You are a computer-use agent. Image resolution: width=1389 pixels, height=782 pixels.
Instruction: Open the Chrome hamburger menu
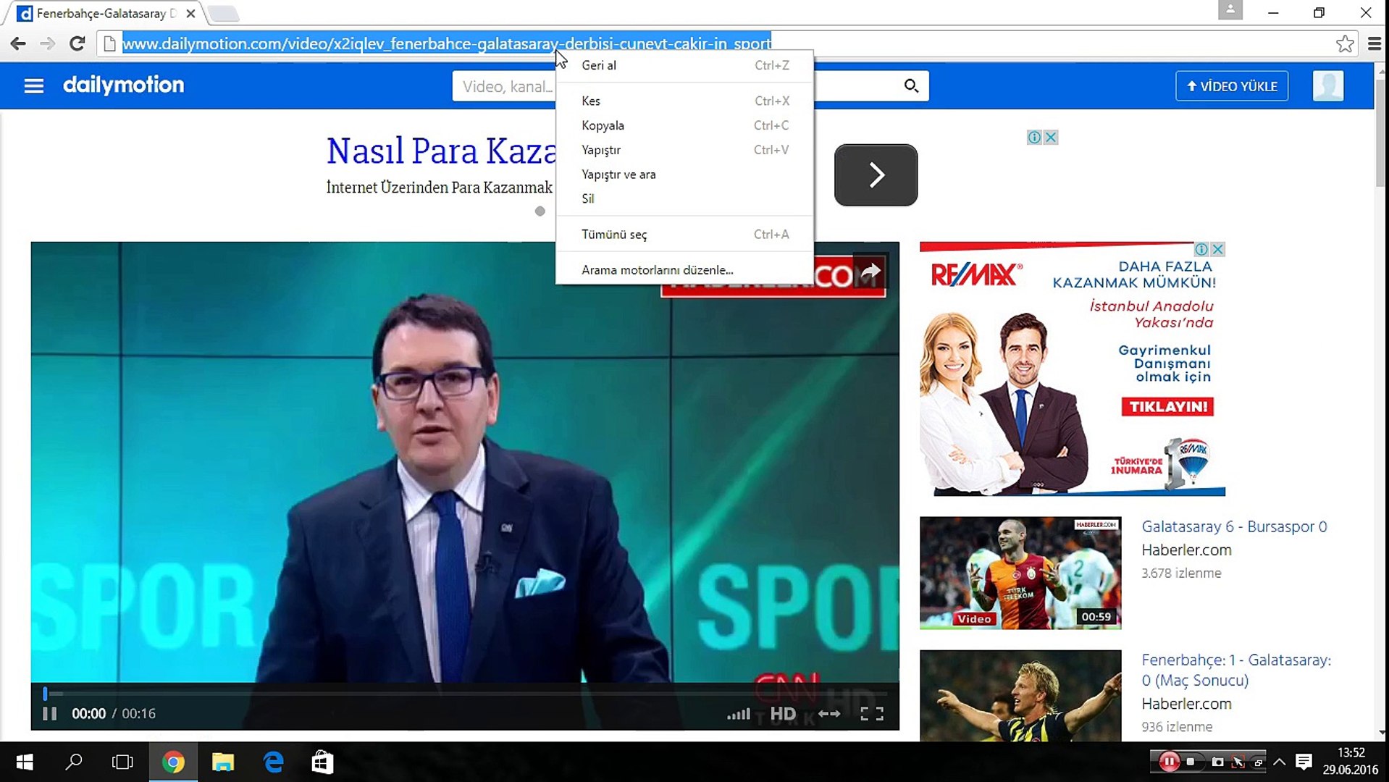1374,43
